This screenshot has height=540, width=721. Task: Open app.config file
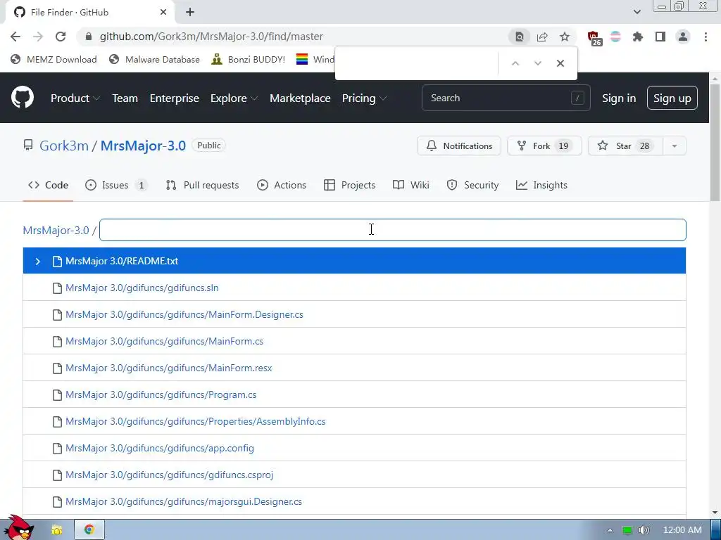160,448
